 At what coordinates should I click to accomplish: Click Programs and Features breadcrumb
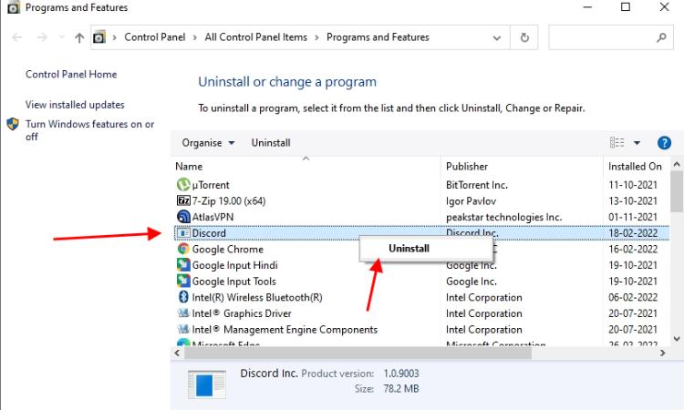pos(378,37)
